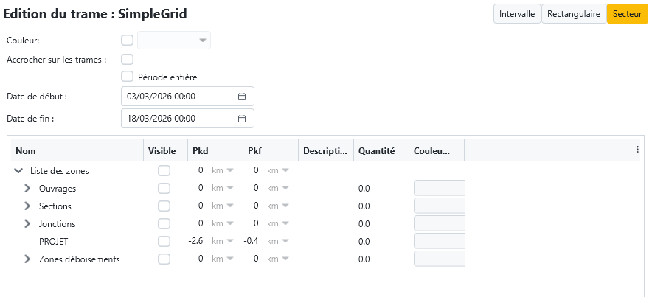The image size is (652, 297).
Task: Click the Secteur button
Action: (627, 14)
